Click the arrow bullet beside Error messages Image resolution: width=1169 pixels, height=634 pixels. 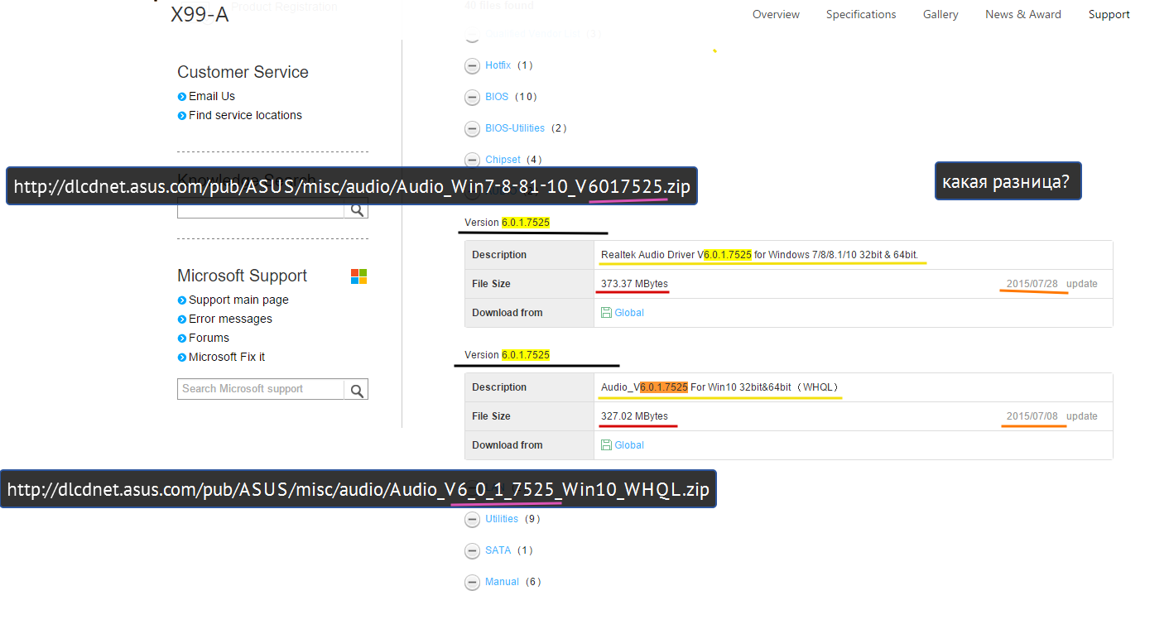(182, 319)
